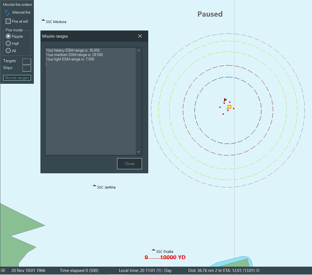The width and height of the screenshot is (312, 275).
Task: Select Ripple fire mode
Action: [8, 36]
